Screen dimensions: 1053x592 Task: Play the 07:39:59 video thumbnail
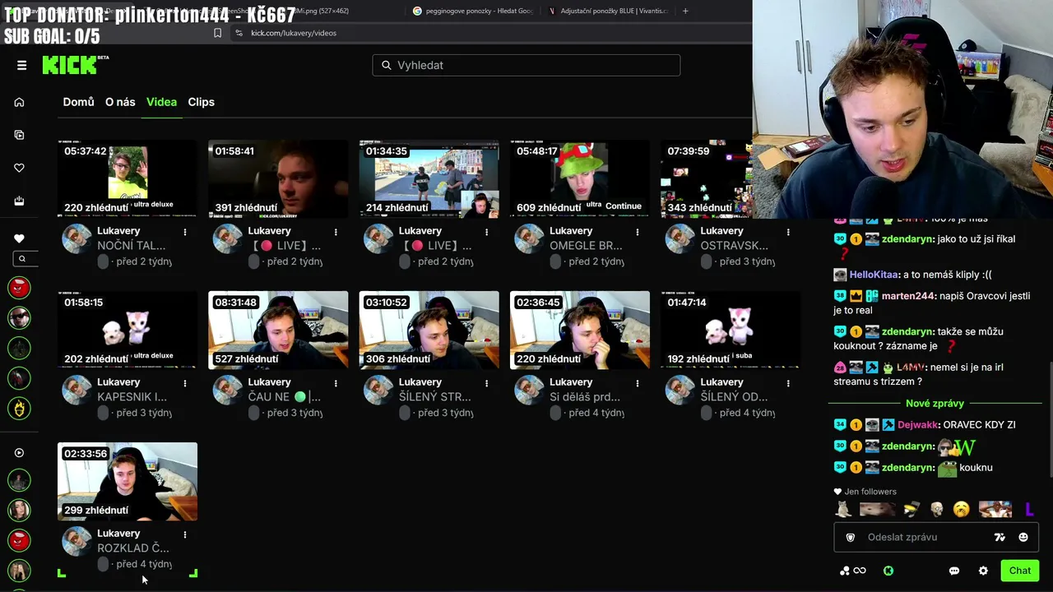coord(707,178)
